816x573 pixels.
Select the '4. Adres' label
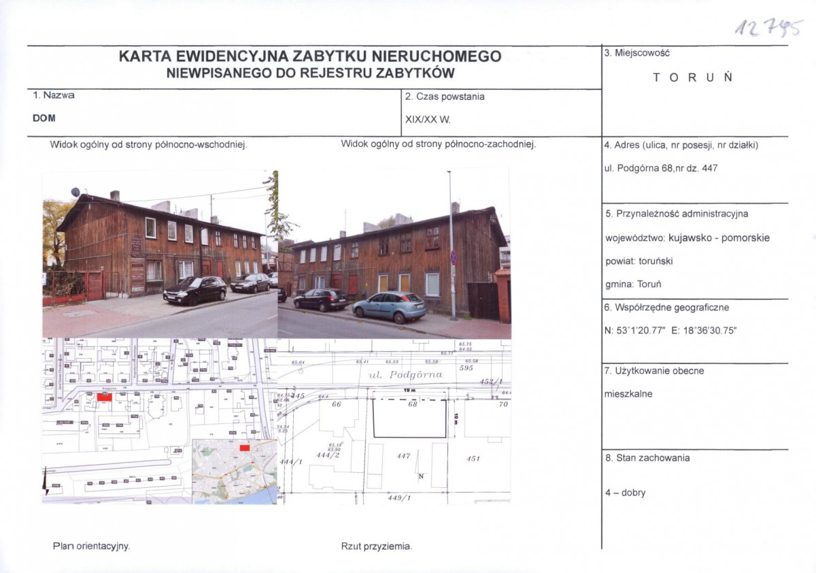point(681,145)
